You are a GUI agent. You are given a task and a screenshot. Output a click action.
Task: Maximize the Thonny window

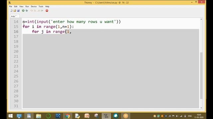click(x=196, y=2)
